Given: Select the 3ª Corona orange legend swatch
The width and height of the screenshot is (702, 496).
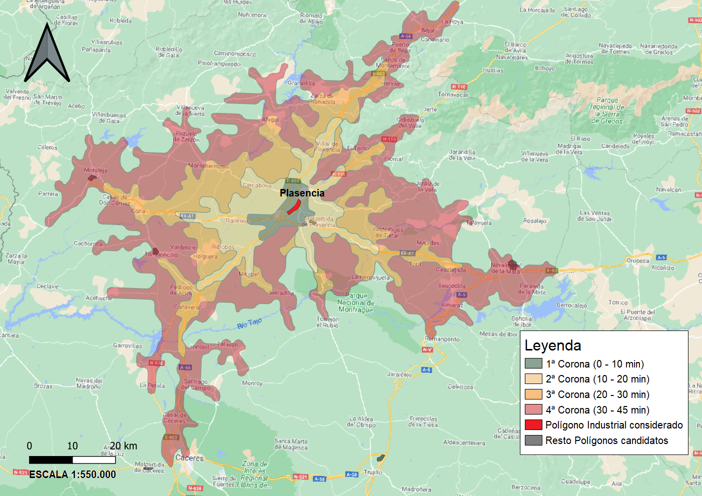Looking at the screenshot, I should [533, 394].
